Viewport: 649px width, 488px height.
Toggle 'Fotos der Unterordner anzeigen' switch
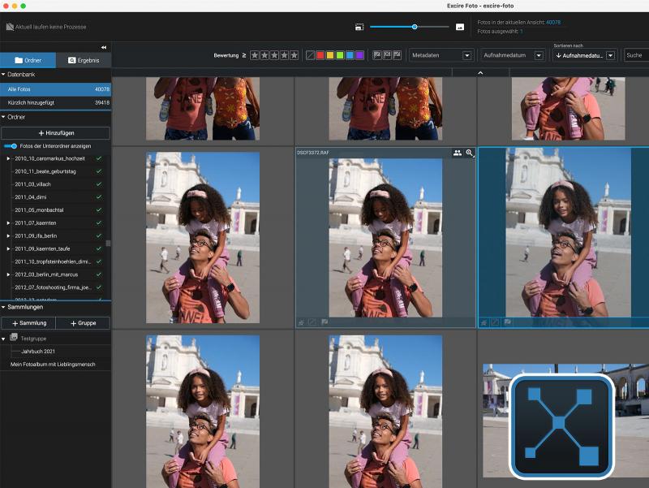point(10,145)
